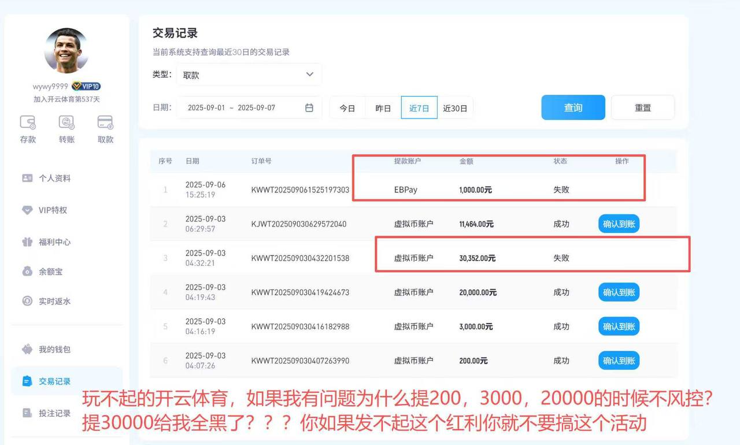This screenshot has height=445, width=740.
Task: Switch to the 今日 date filter
Action: click(x=347, y=107)
